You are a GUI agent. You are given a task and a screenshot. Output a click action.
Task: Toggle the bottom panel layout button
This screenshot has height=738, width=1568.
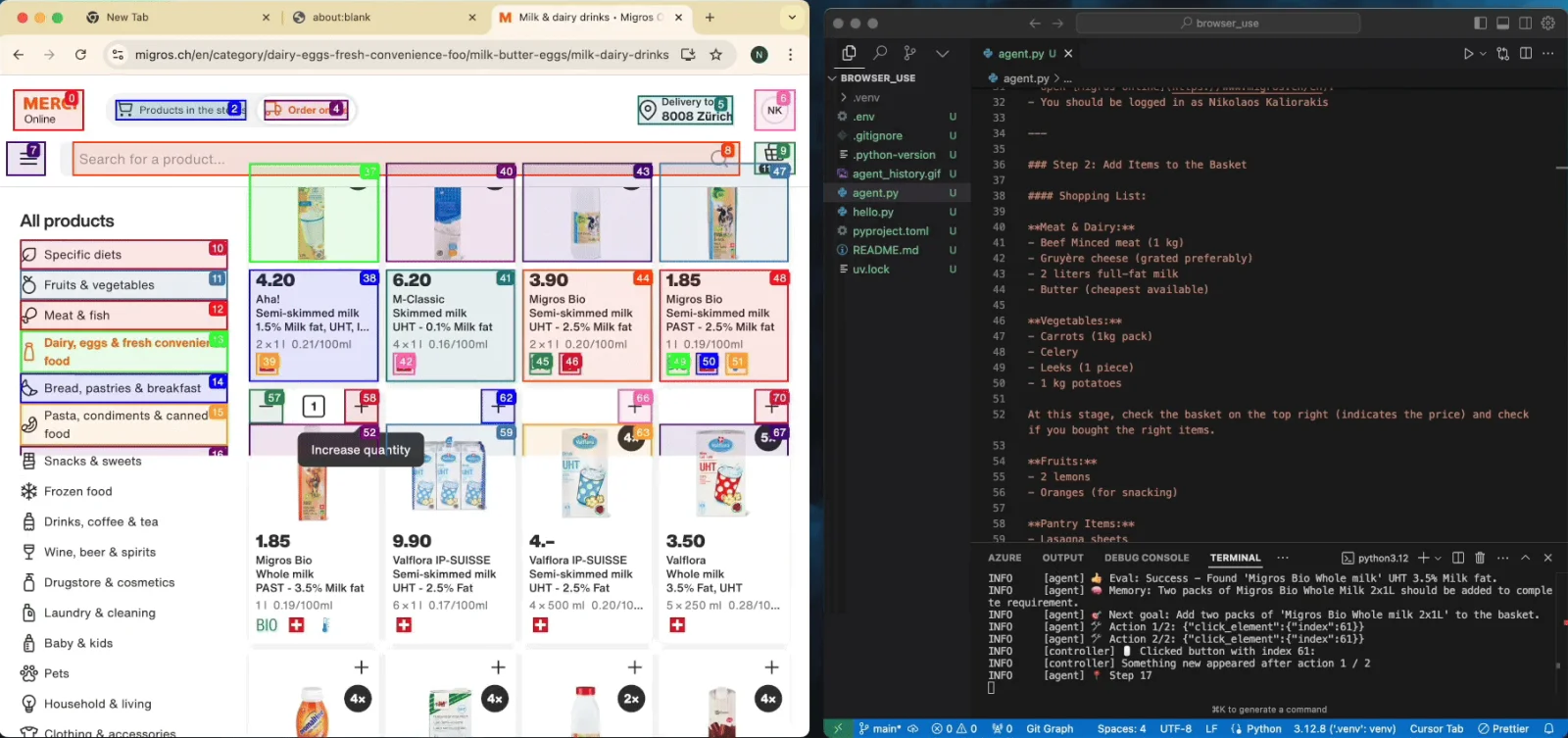[1502, 23]
